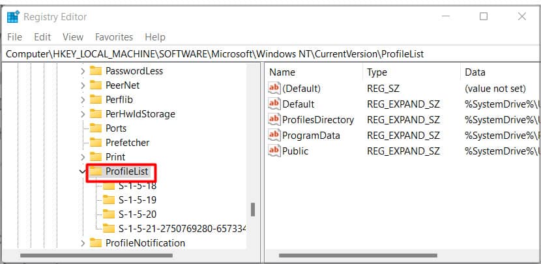
Task: Select the S-1-5-21-2750769280 subkey label
Action: coord(182,228)
